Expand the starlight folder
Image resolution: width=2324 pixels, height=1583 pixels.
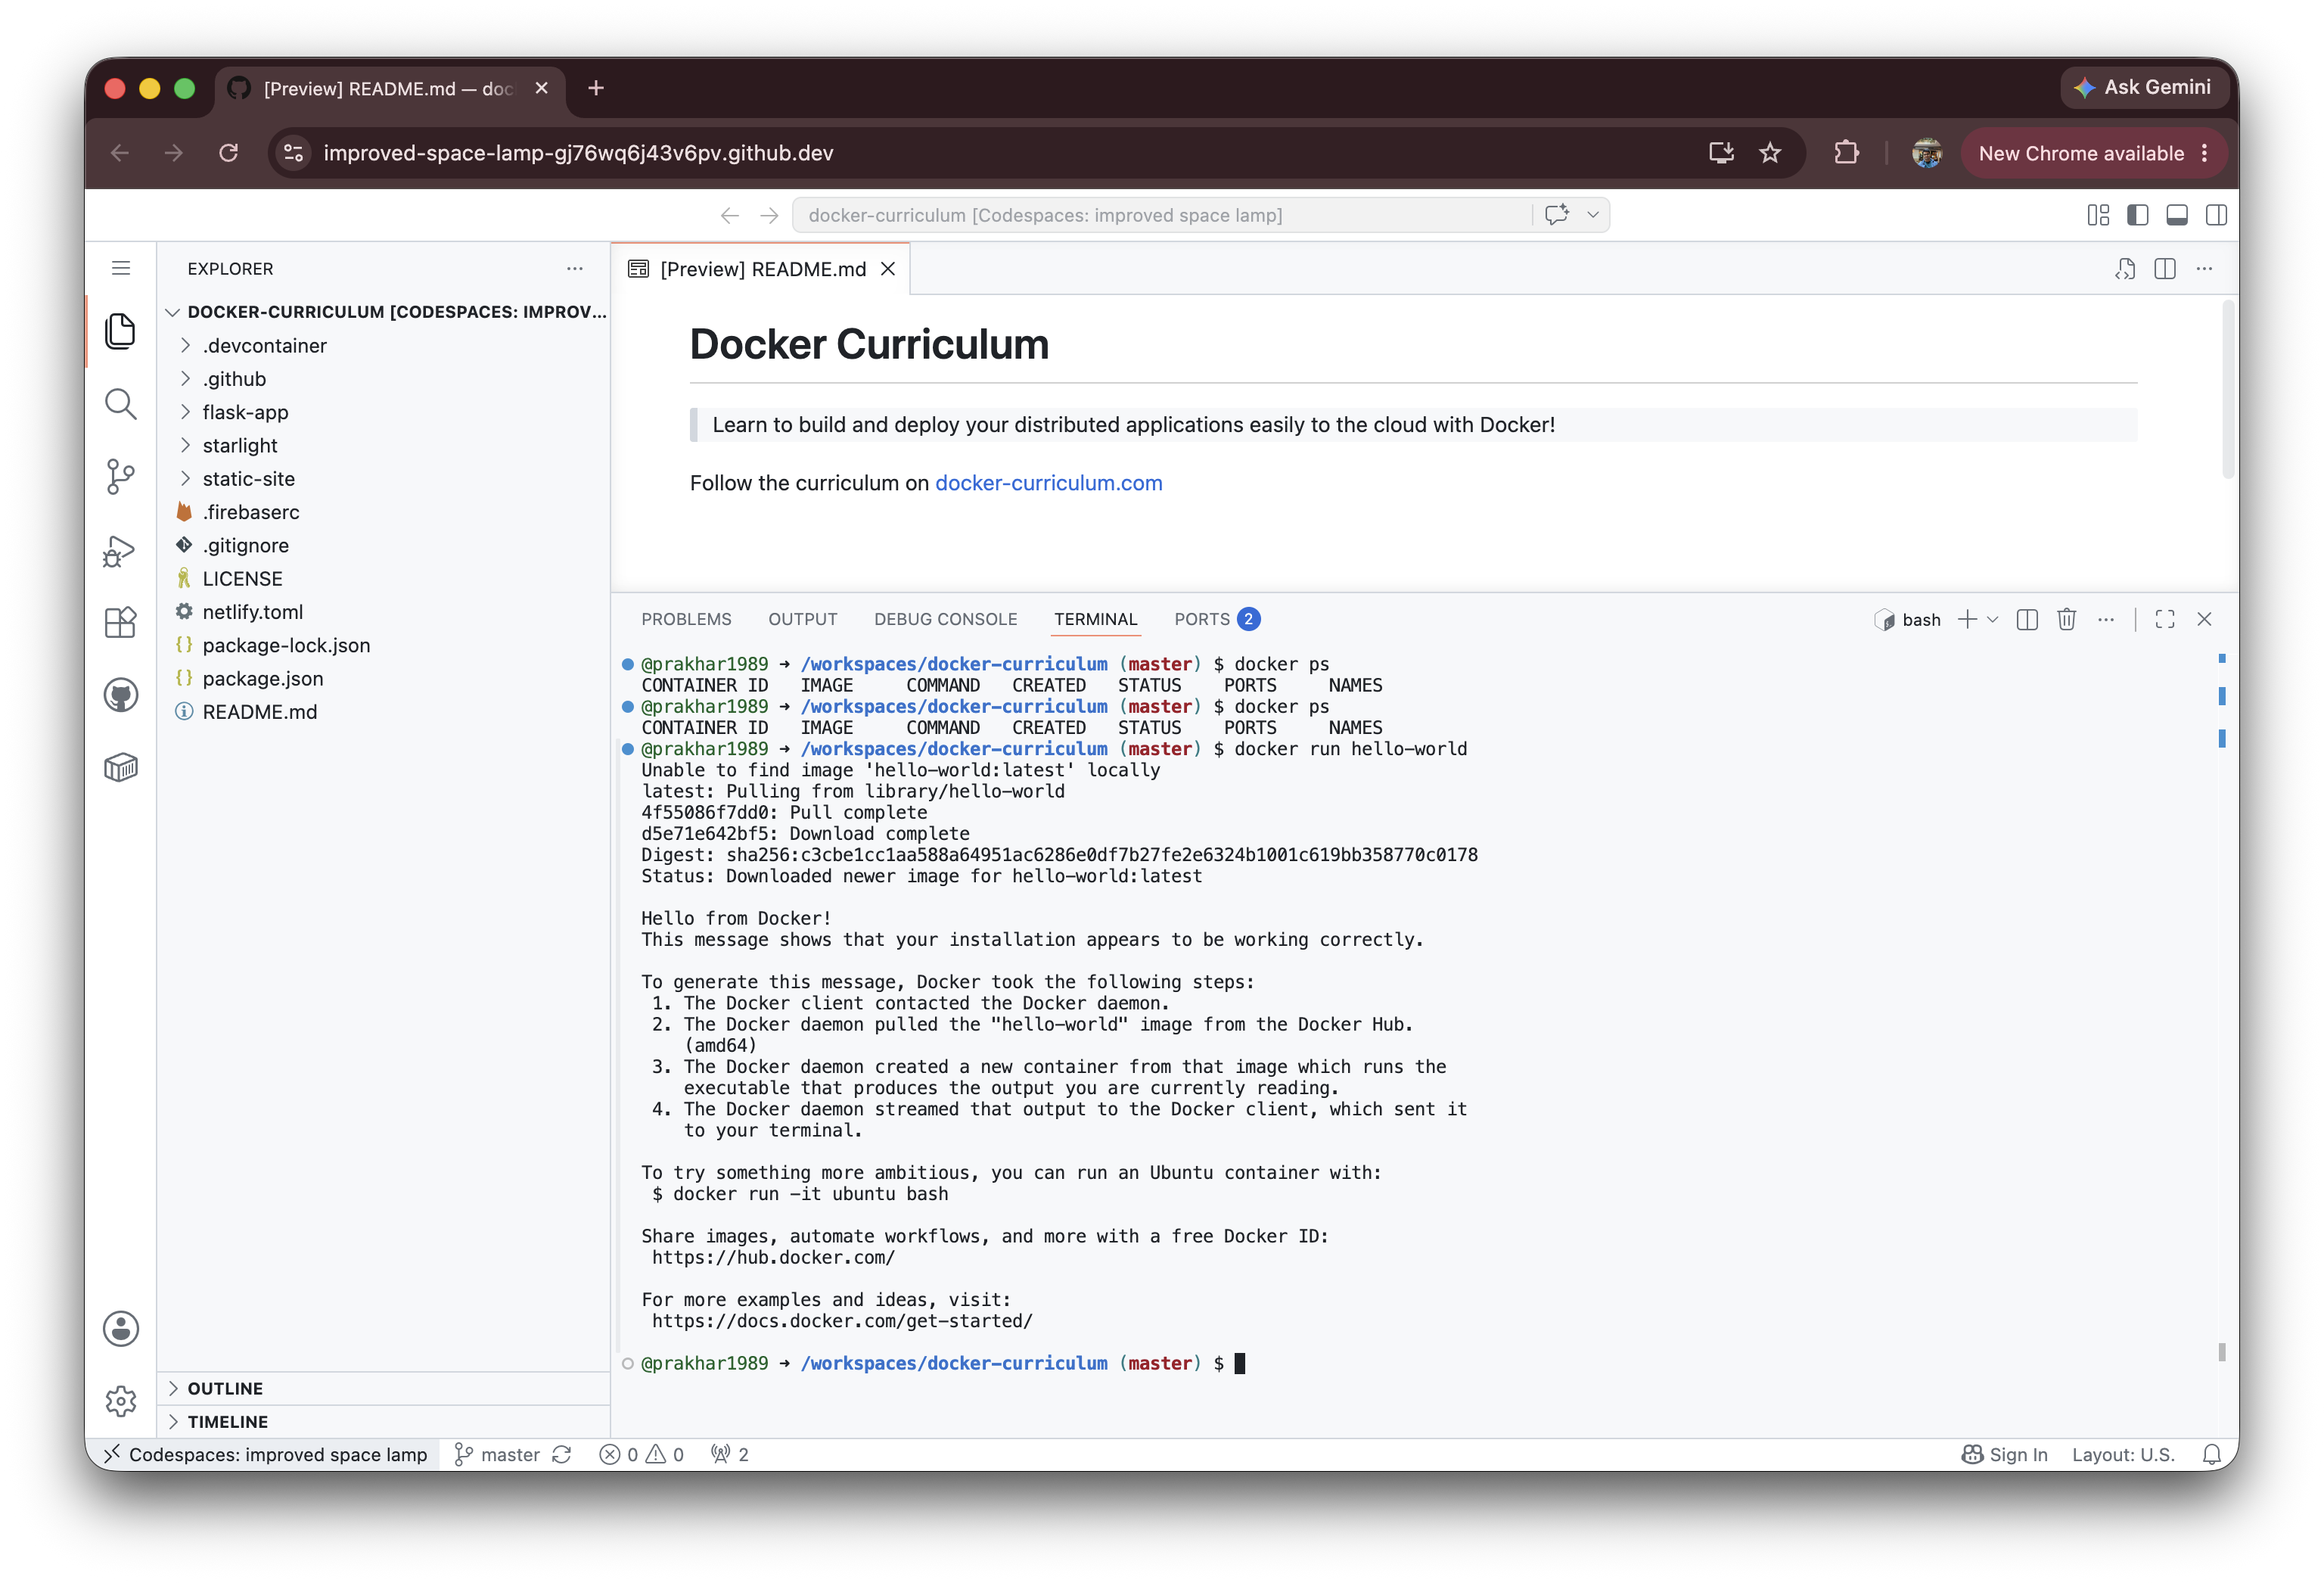(x=383, y=445)
